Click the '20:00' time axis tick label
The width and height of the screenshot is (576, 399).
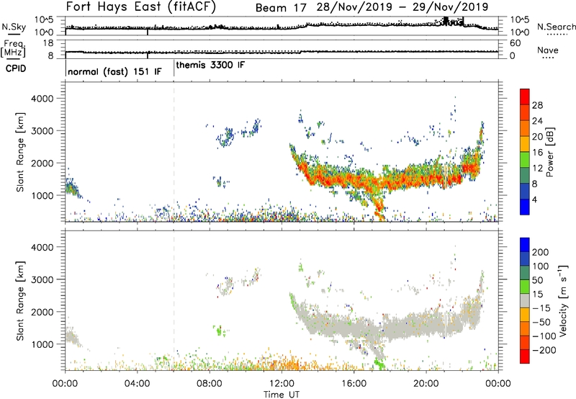[x=426, y=384]
